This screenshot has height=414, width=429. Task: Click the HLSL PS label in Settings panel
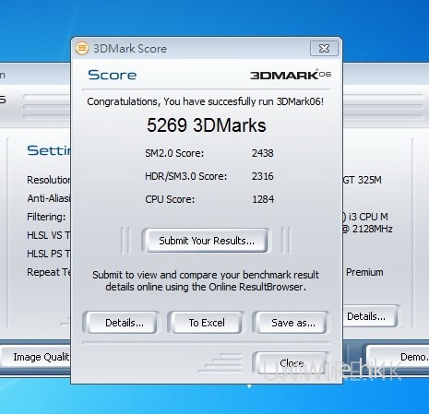pyautogui.click(x=49, y=254)
